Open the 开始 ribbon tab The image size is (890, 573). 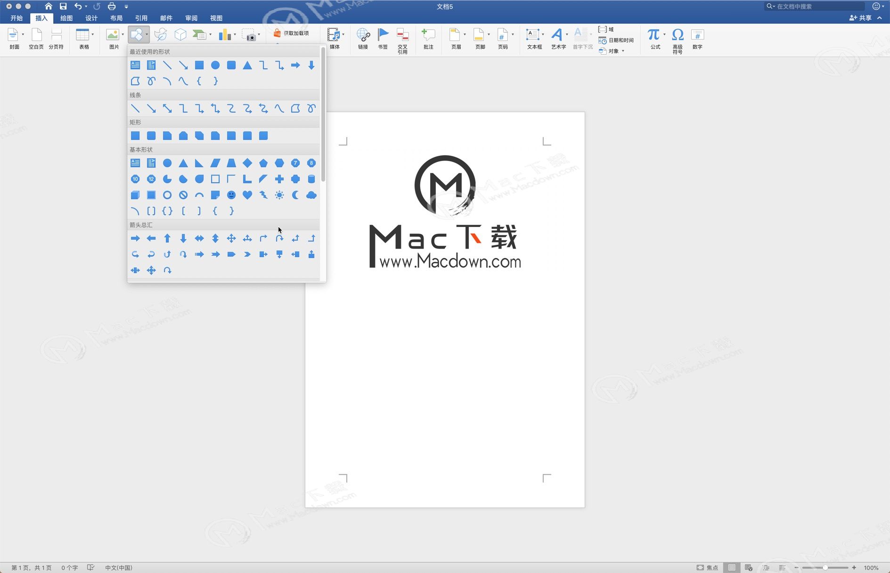tap(16, 18)
